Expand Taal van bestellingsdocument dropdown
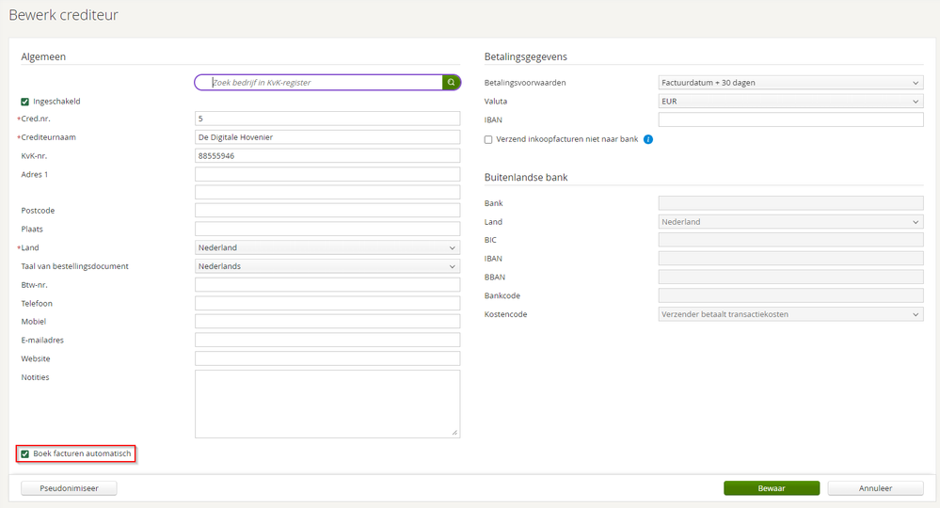The height and width of the screenshot is (508, 940). tap(327, 266)
